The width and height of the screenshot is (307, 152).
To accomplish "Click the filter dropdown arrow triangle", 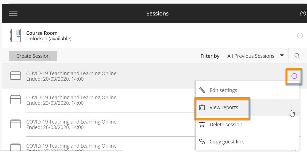I will 282,56.
